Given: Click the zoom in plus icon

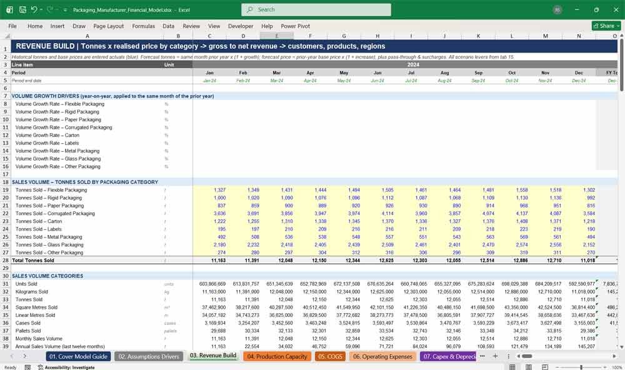Looking at the screenshot, I should (606, 367).
